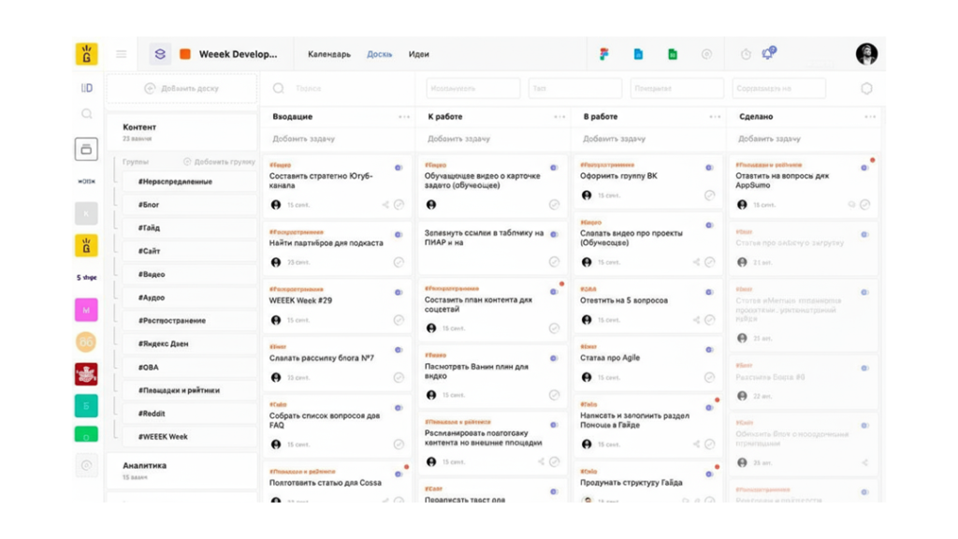Open the timer icon in header
The image size is (958, 539).
[746, 54]
